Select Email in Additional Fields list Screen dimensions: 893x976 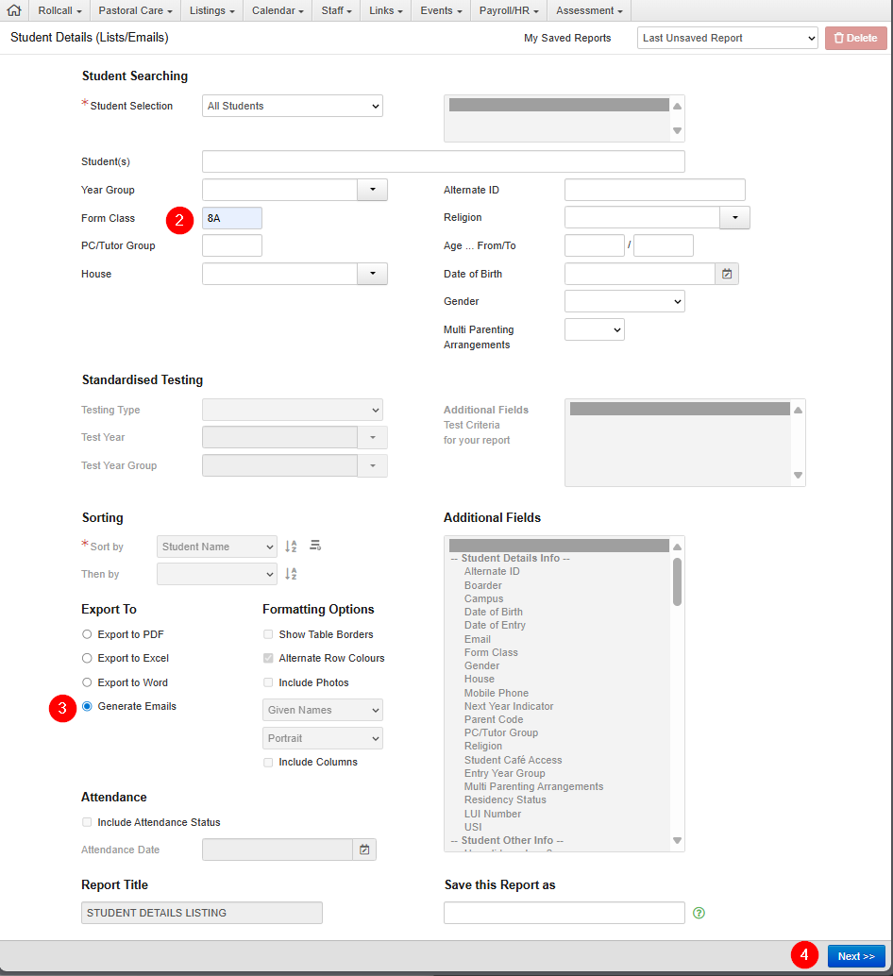(478, 639)
